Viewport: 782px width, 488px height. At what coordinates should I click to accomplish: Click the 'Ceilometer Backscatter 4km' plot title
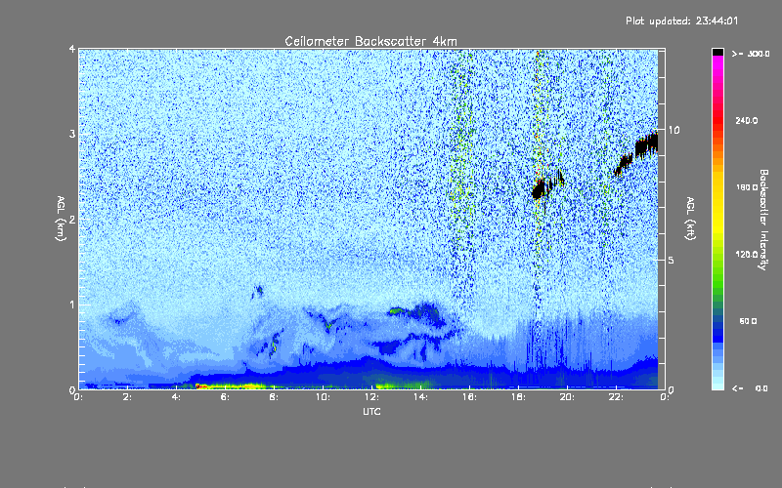(370, 41)
